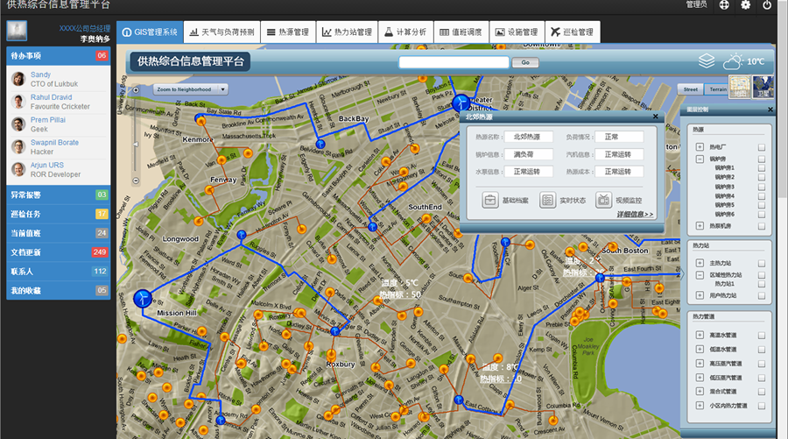Image resolution: width=788 pixels, height=439 pixels.
Task: Open the Zoom to Neighborhood dropdown
Action: pos(190,89)
